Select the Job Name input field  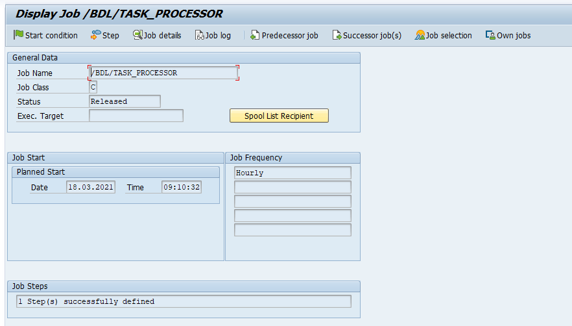163,73
